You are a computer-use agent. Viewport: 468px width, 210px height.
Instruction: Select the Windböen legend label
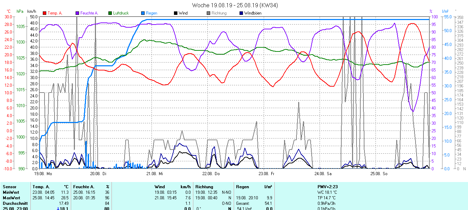pos(253,13)
